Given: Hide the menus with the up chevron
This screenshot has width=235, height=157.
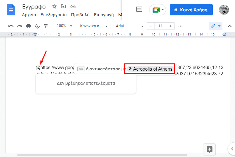Looking at the screenshot, I should [229, 26].
